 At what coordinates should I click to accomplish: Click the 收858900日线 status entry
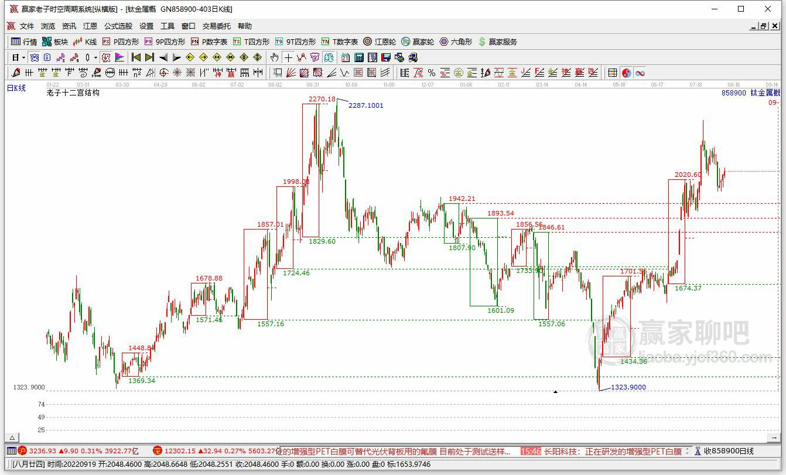coord(729,452)
